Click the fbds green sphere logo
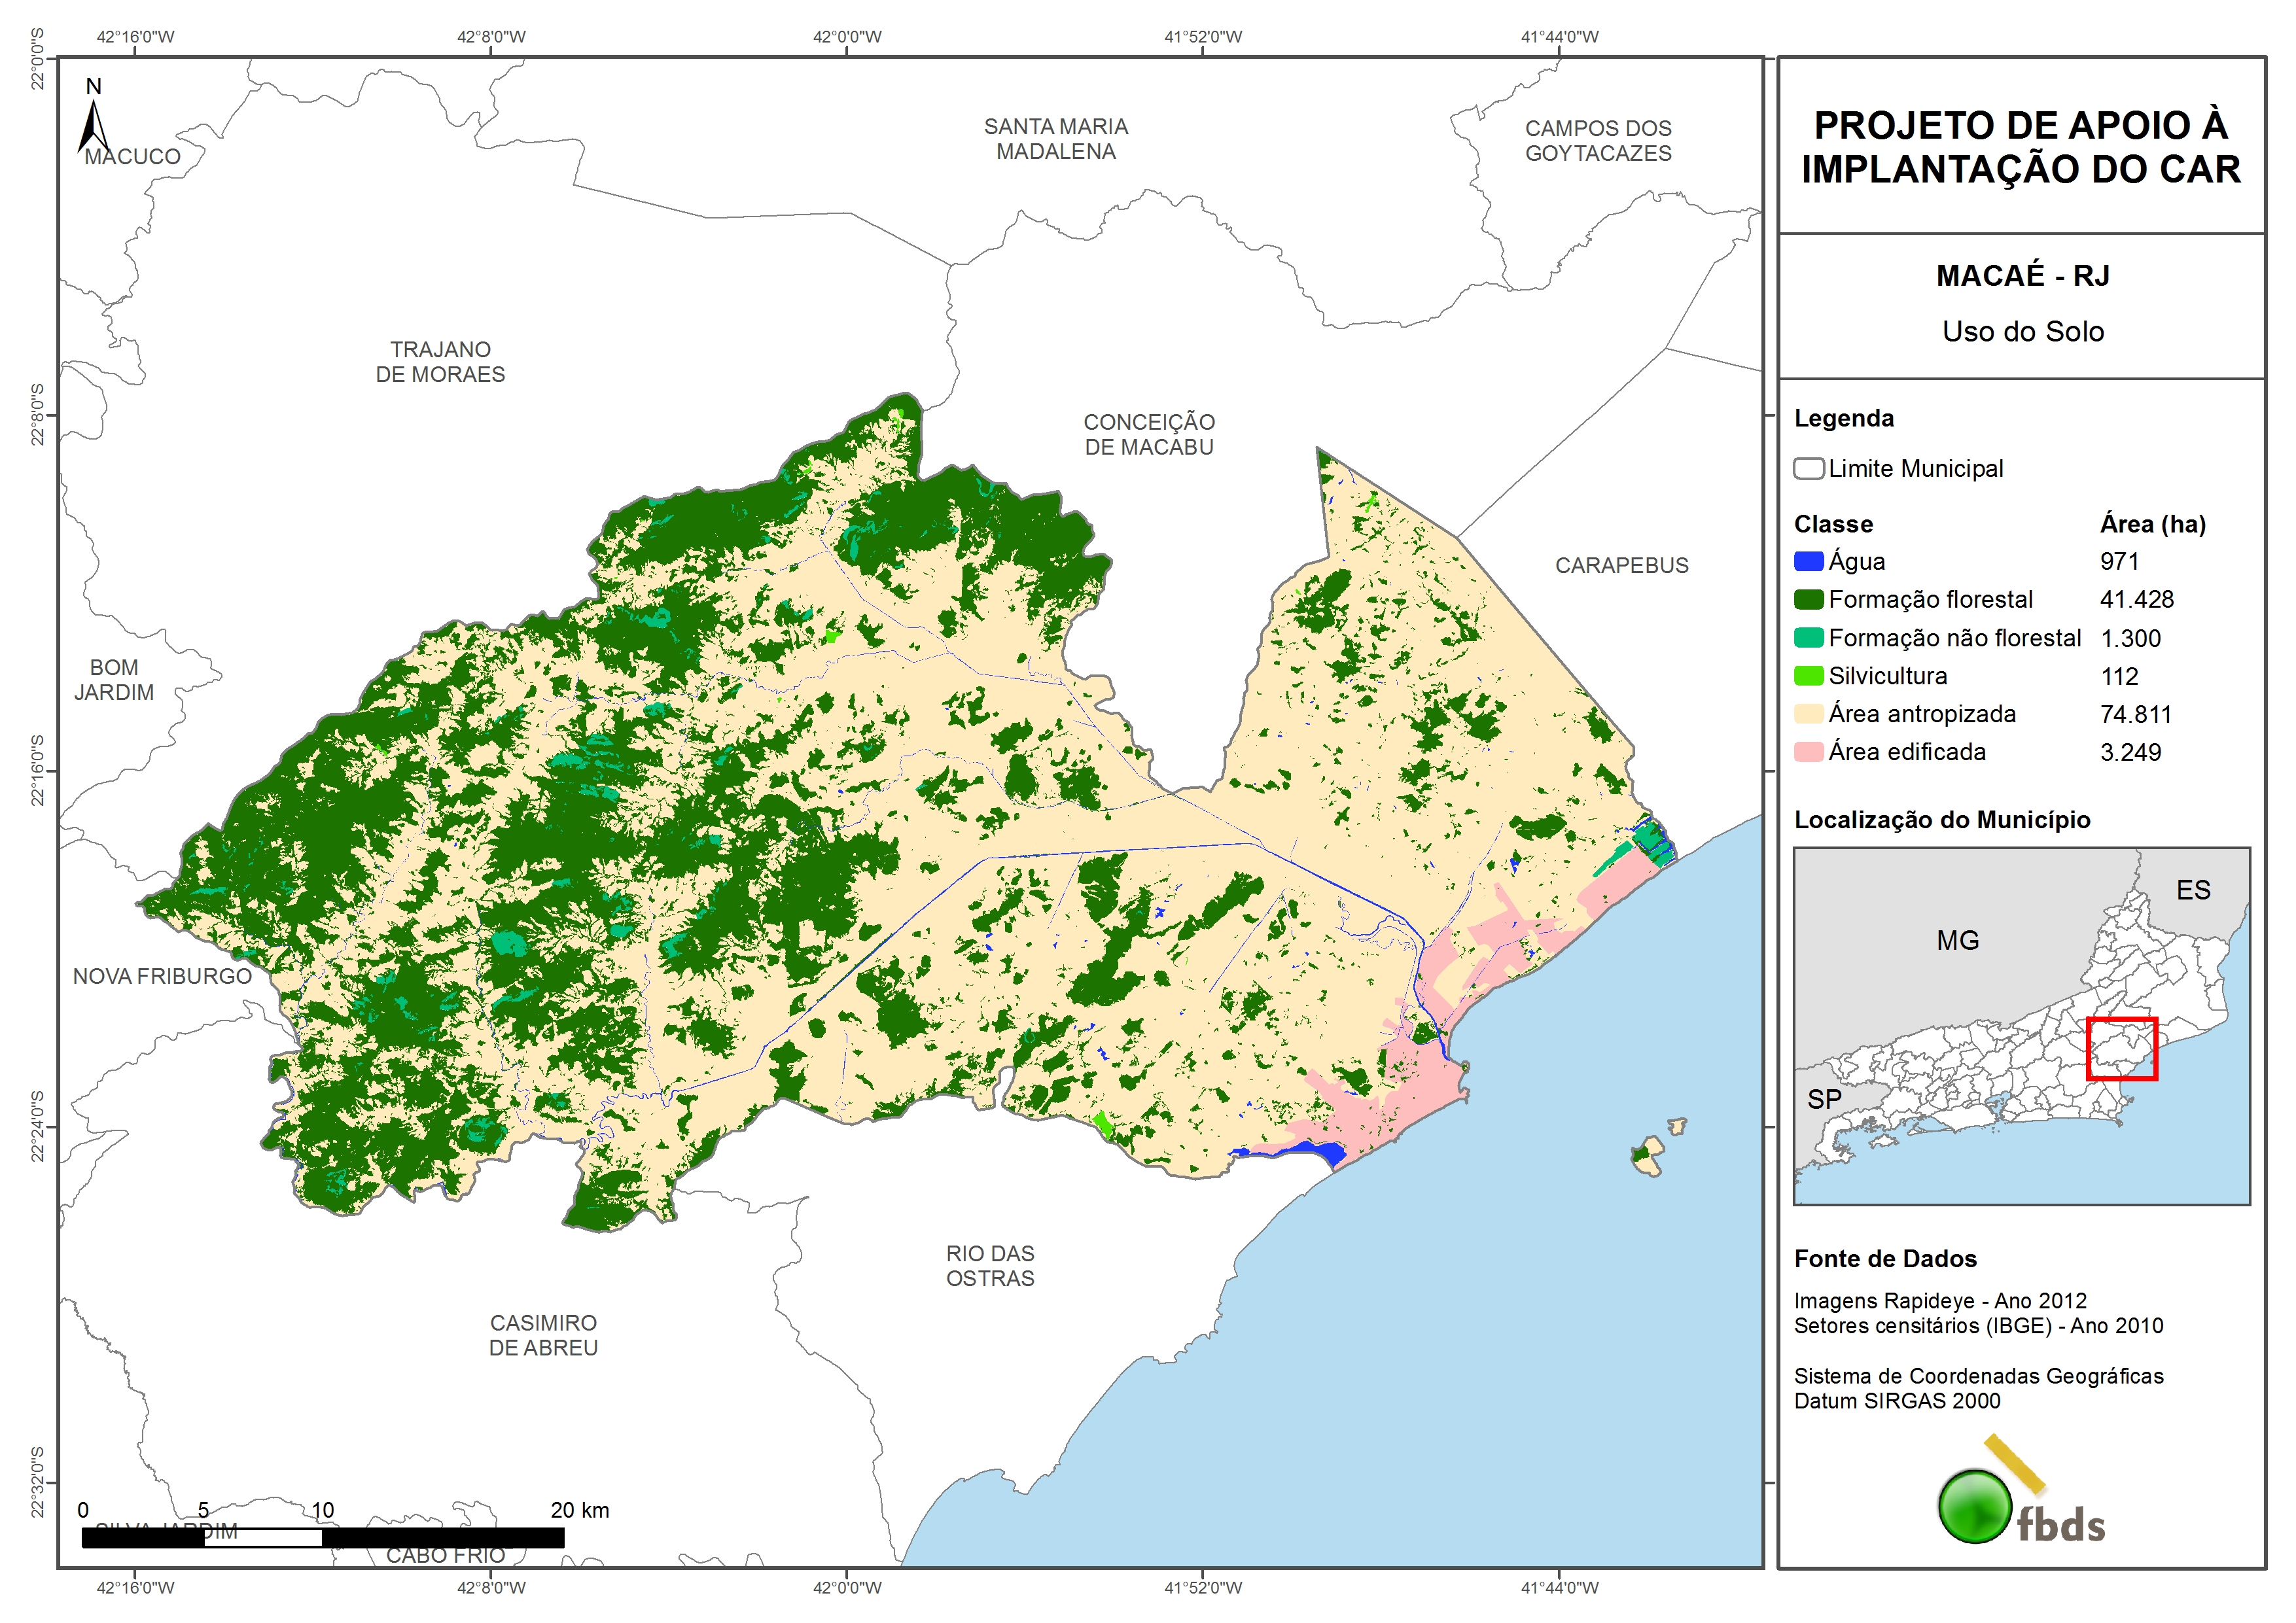Screen dimensions: 2296x1623 click(1975, 1506)
